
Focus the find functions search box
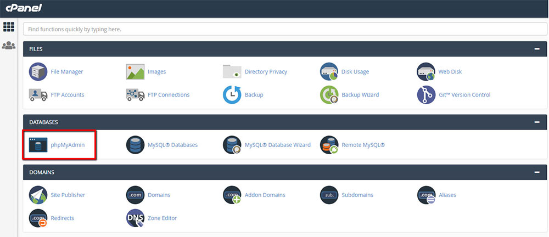click(x=285, y=30)
